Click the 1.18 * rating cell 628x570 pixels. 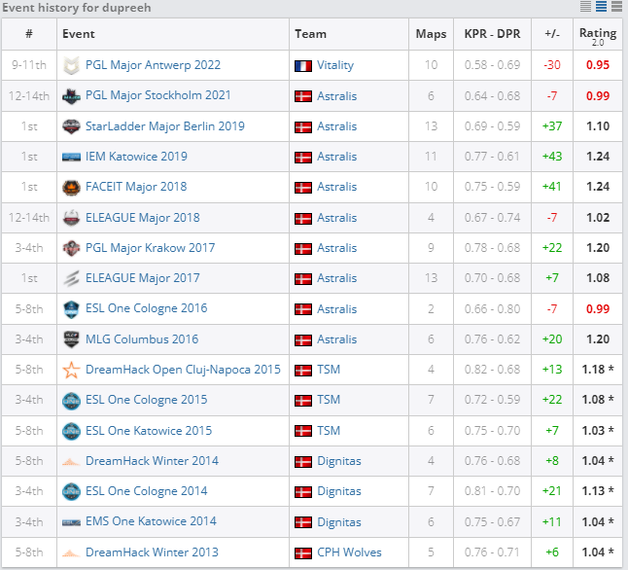(598, 370)
